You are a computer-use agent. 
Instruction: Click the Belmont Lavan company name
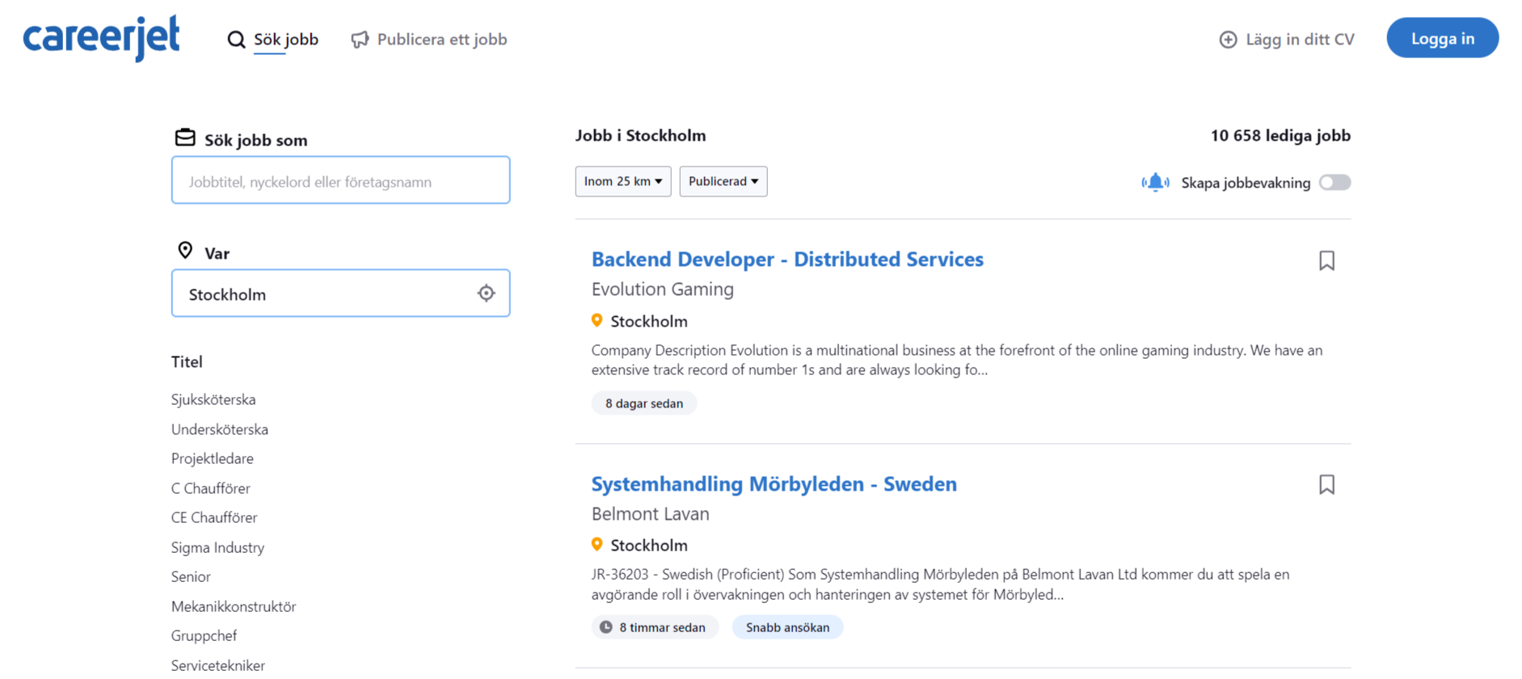(x=651, y=514)
